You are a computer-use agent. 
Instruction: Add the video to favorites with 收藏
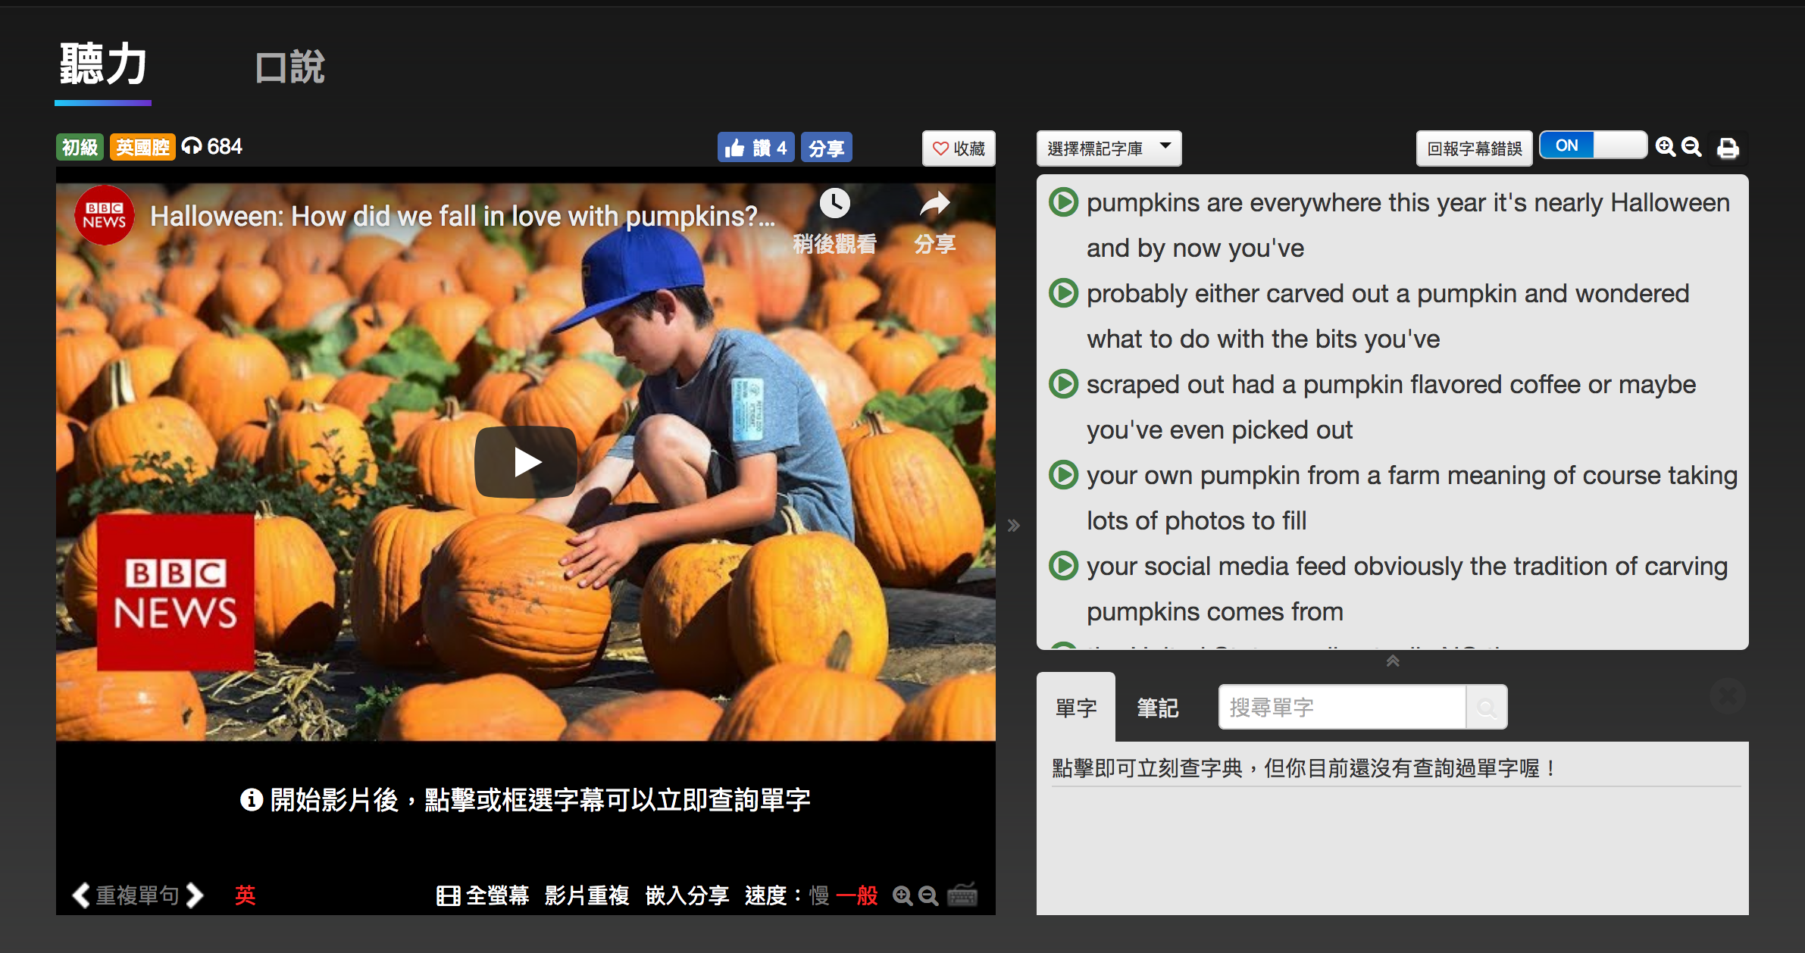tap(959, 148)
